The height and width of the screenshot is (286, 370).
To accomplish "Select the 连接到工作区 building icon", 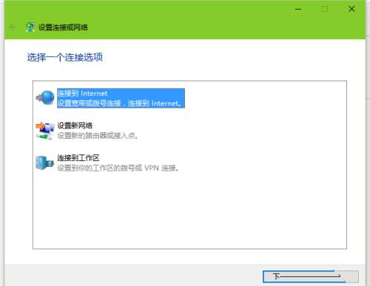I will (44, 163).
